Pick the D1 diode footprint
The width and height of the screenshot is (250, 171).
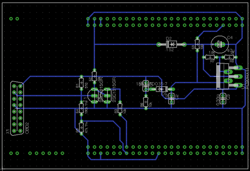coord(162,89)
